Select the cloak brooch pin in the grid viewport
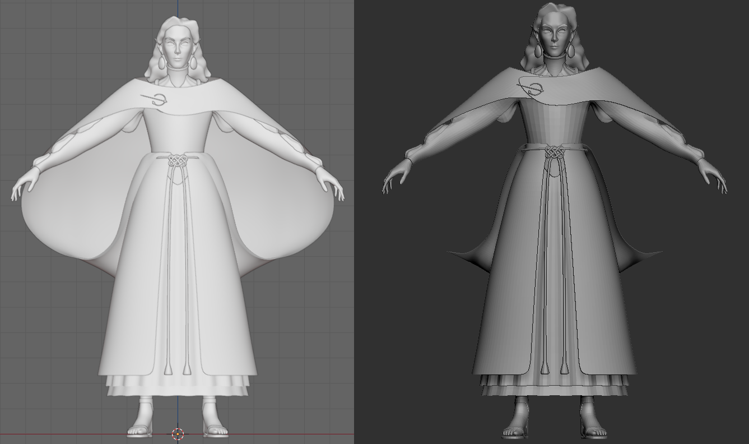The height and width of the screenshot is (444, 749). click(154, 99)
